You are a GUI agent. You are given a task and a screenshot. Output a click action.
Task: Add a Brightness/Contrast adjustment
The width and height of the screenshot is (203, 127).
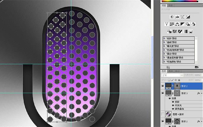(x=172, y=17)
